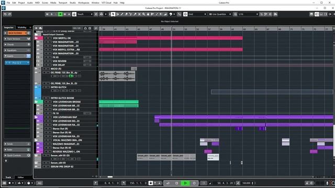Image resolution: width=335 pixels, height=188 pixels.
Task: Select the Erase tool
Action: (126, 14)
